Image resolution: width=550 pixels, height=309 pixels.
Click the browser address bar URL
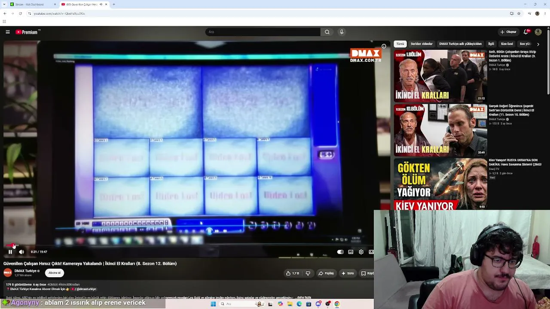[x=59, y=13]
